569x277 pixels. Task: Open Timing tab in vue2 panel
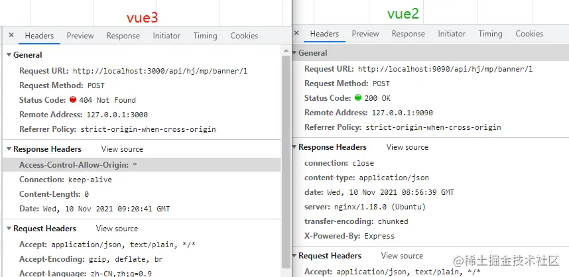click(490, 33)
